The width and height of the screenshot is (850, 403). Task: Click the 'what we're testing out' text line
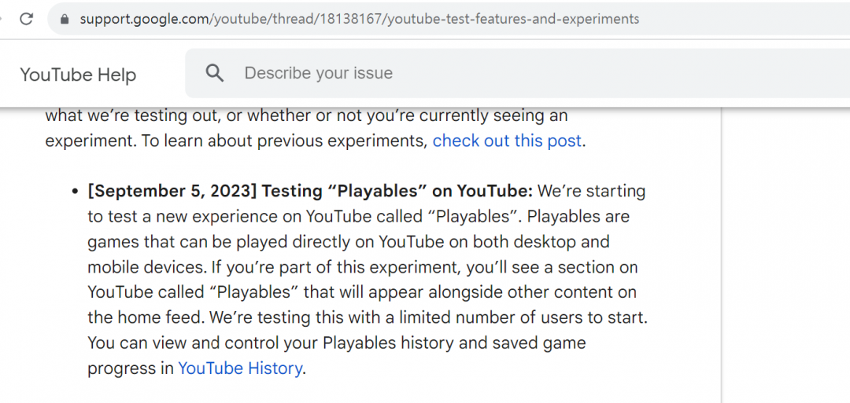(x=305, y=116)
